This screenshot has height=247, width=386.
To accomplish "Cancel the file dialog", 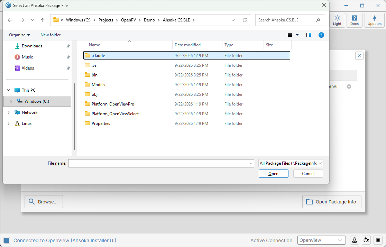I will pyautogui.click(x=308, y=174).
